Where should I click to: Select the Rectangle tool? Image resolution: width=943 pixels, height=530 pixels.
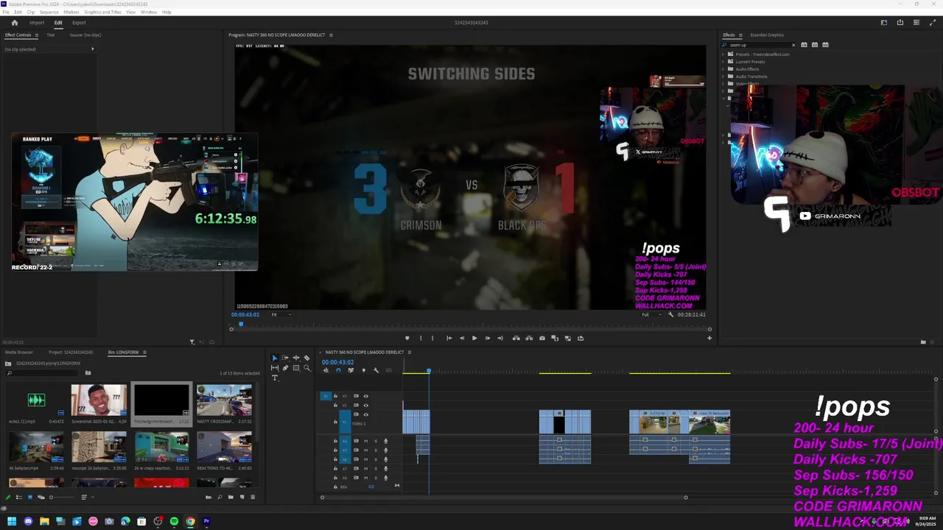coord(296,368)
